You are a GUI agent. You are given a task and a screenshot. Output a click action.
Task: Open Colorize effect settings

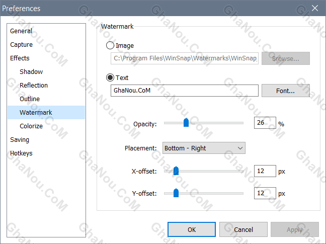pyautogui.click(x=46, y=126)
